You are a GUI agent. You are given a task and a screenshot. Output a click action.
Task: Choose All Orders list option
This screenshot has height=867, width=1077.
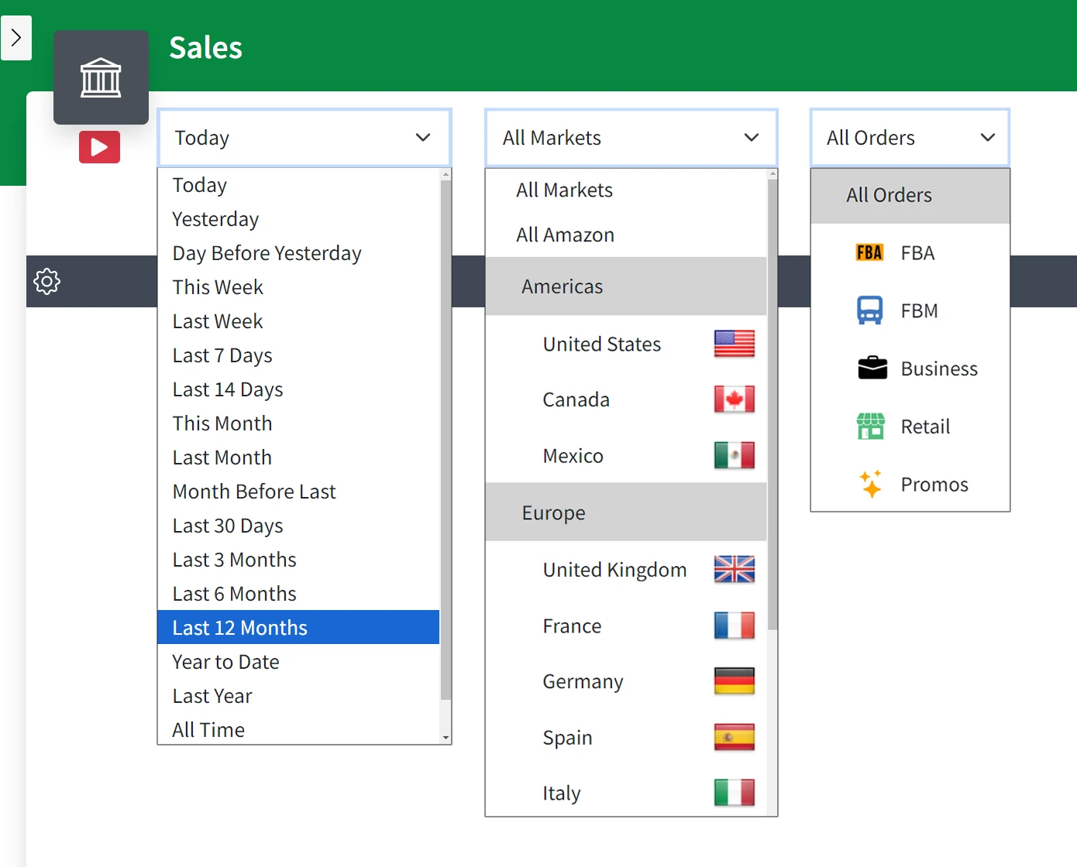910,195
